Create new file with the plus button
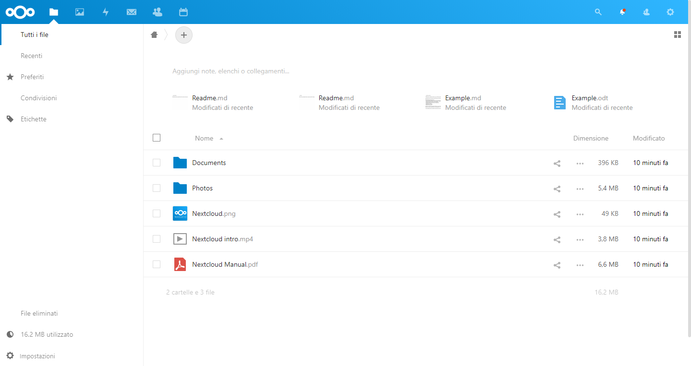This screenshot has height=366, width=691. pos(183,35)
